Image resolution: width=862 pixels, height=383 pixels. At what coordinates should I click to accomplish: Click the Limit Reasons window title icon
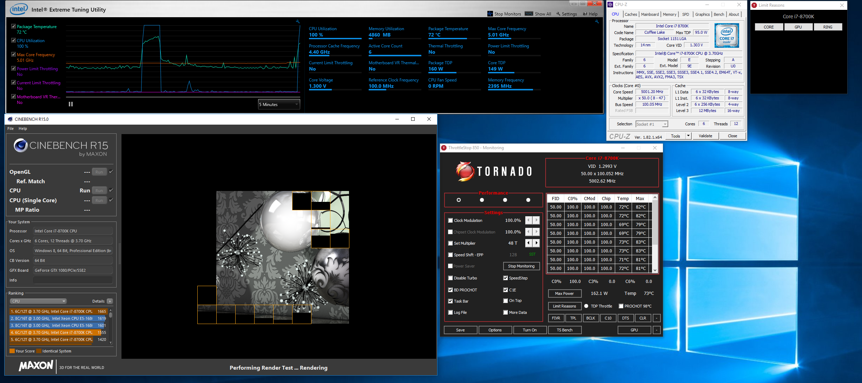pyautogui.click(x=754, y=5)
